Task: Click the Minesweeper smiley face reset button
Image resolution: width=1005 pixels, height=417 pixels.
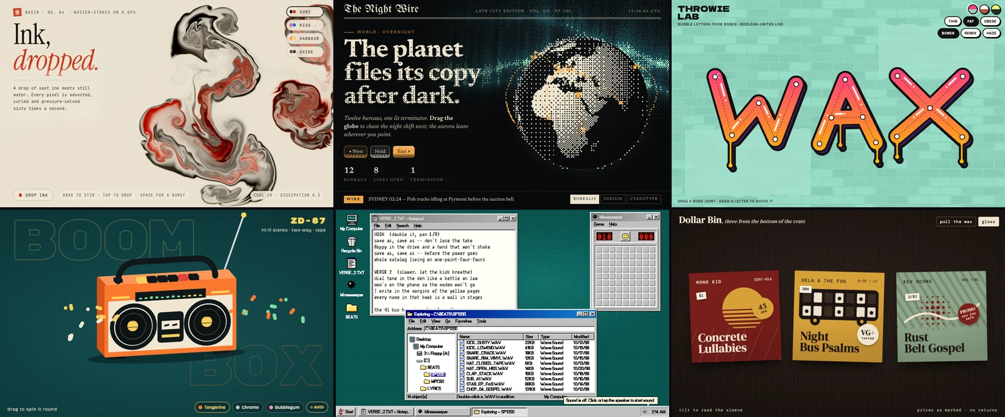Action: pos(625,236)
